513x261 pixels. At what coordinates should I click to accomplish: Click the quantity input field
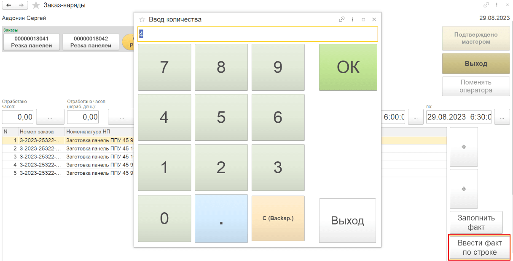257,34
